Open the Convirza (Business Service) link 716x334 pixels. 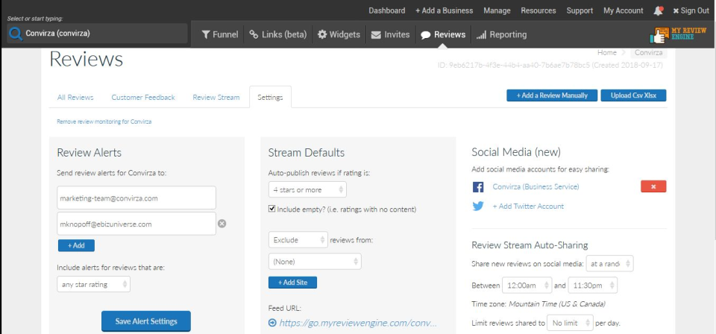coord(536,186)
